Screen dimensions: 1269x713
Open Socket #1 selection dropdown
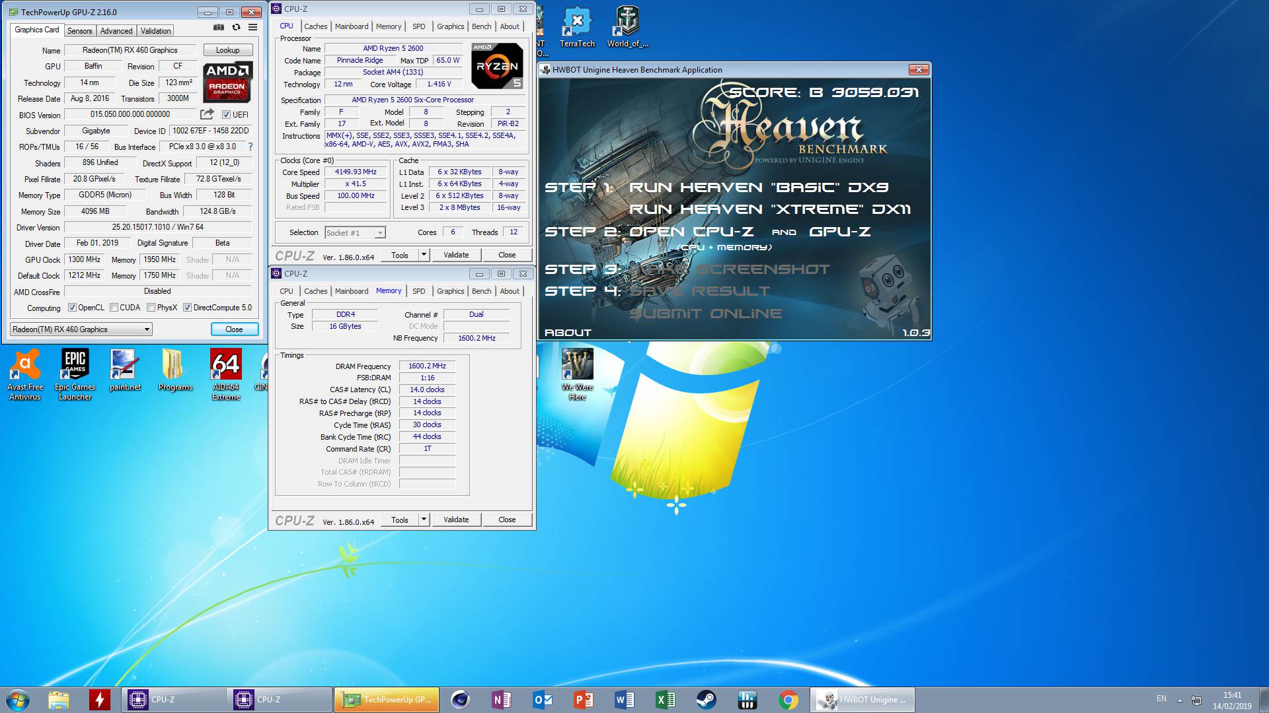tap(355, 232)
